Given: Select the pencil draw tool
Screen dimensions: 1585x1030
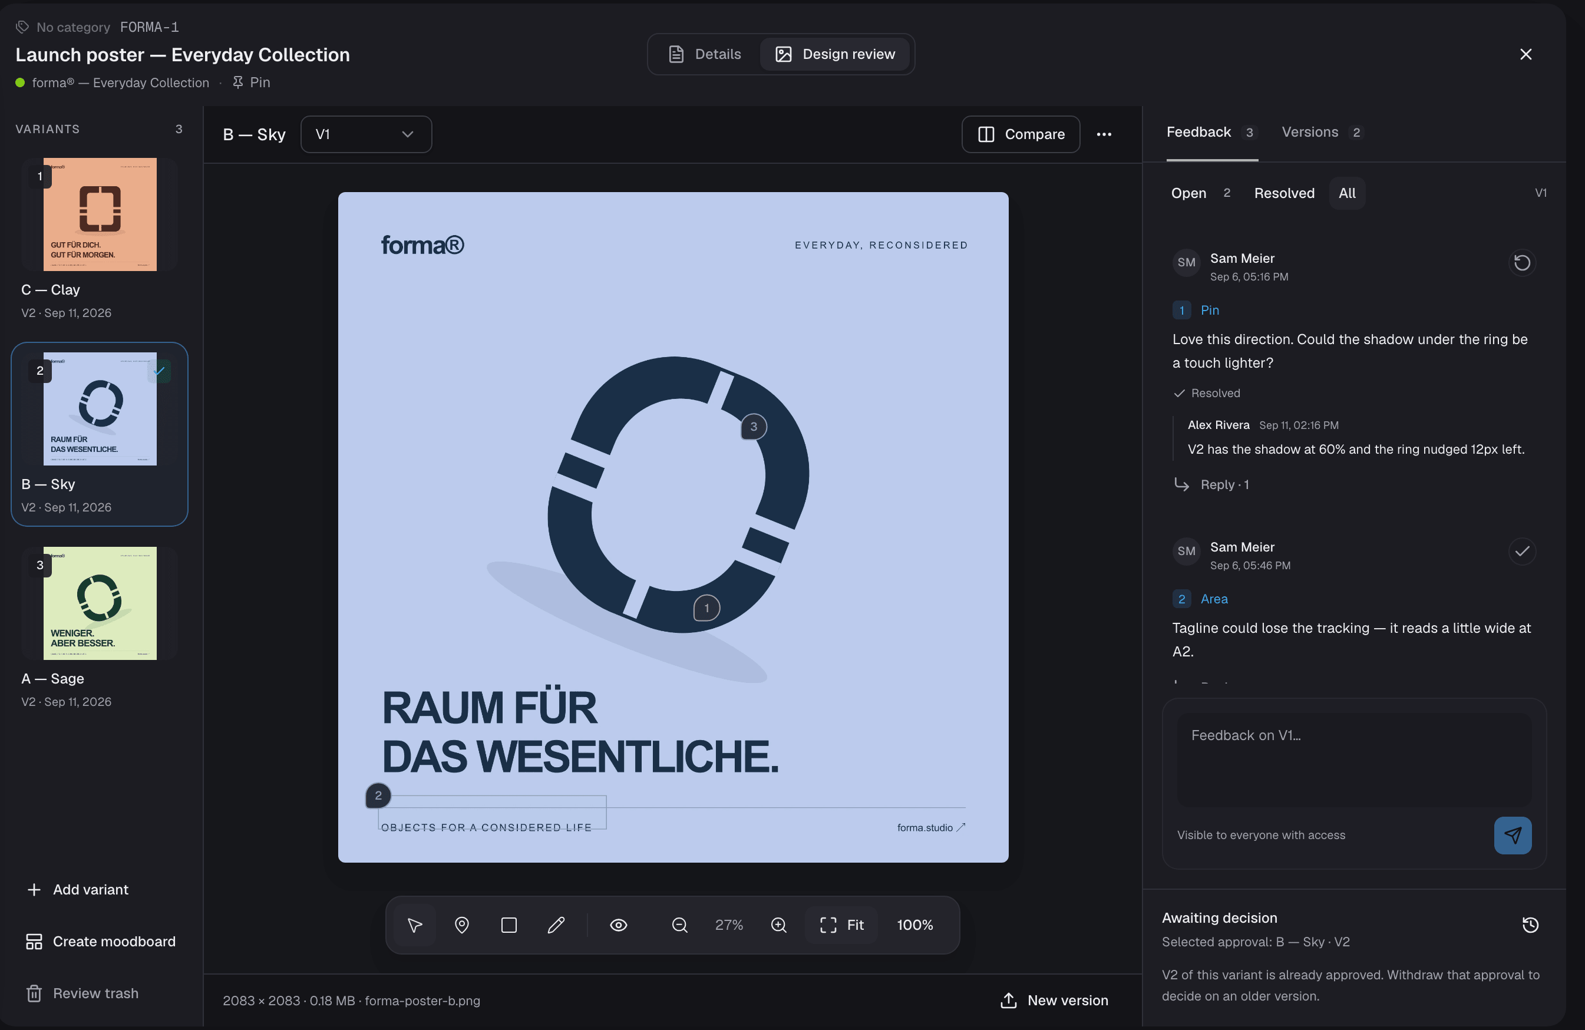Looking at the screenshot, I should 556,925.
